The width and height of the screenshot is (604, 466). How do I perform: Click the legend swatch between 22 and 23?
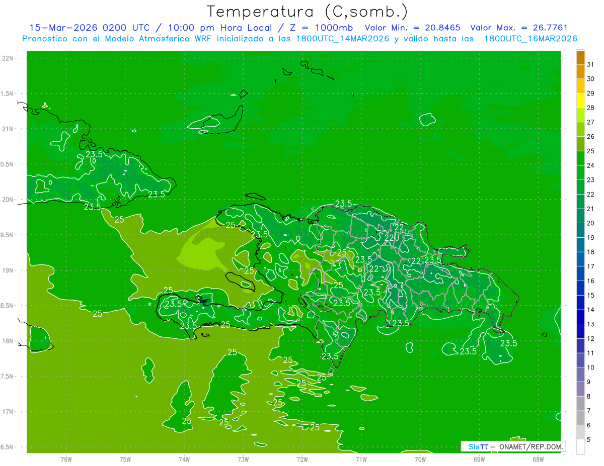pos(580,187)
